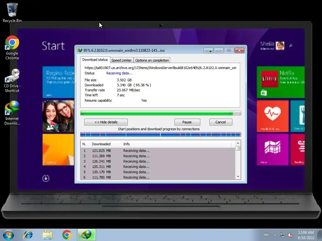Open the on-screen keyboard tray icon
Viewport: 322px width, 241px height.
point(266,235)
